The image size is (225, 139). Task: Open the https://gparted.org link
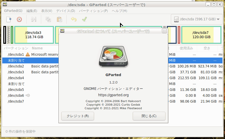tap(113, 95)
